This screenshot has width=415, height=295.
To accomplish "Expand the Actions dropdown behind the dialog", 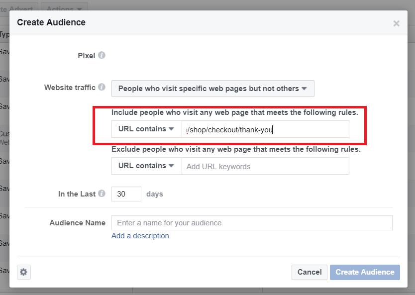I will tap(64, 8).
